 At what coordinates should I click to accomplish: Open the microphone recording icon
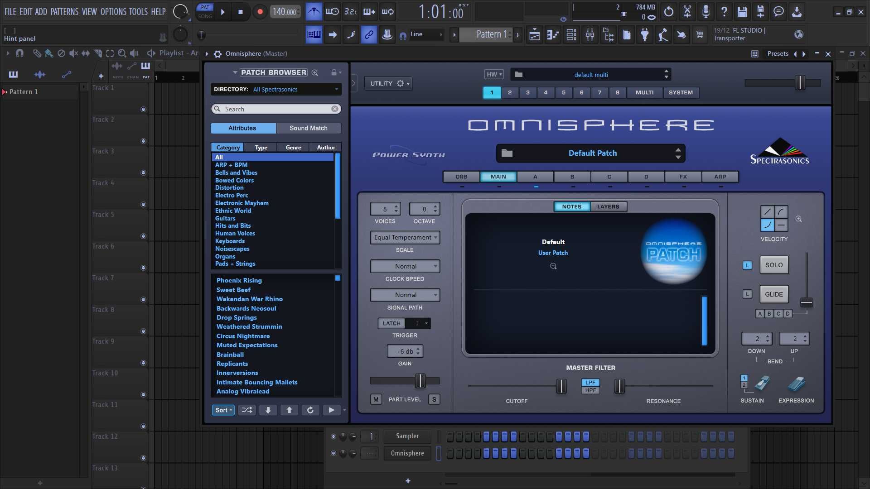(706, 12)
